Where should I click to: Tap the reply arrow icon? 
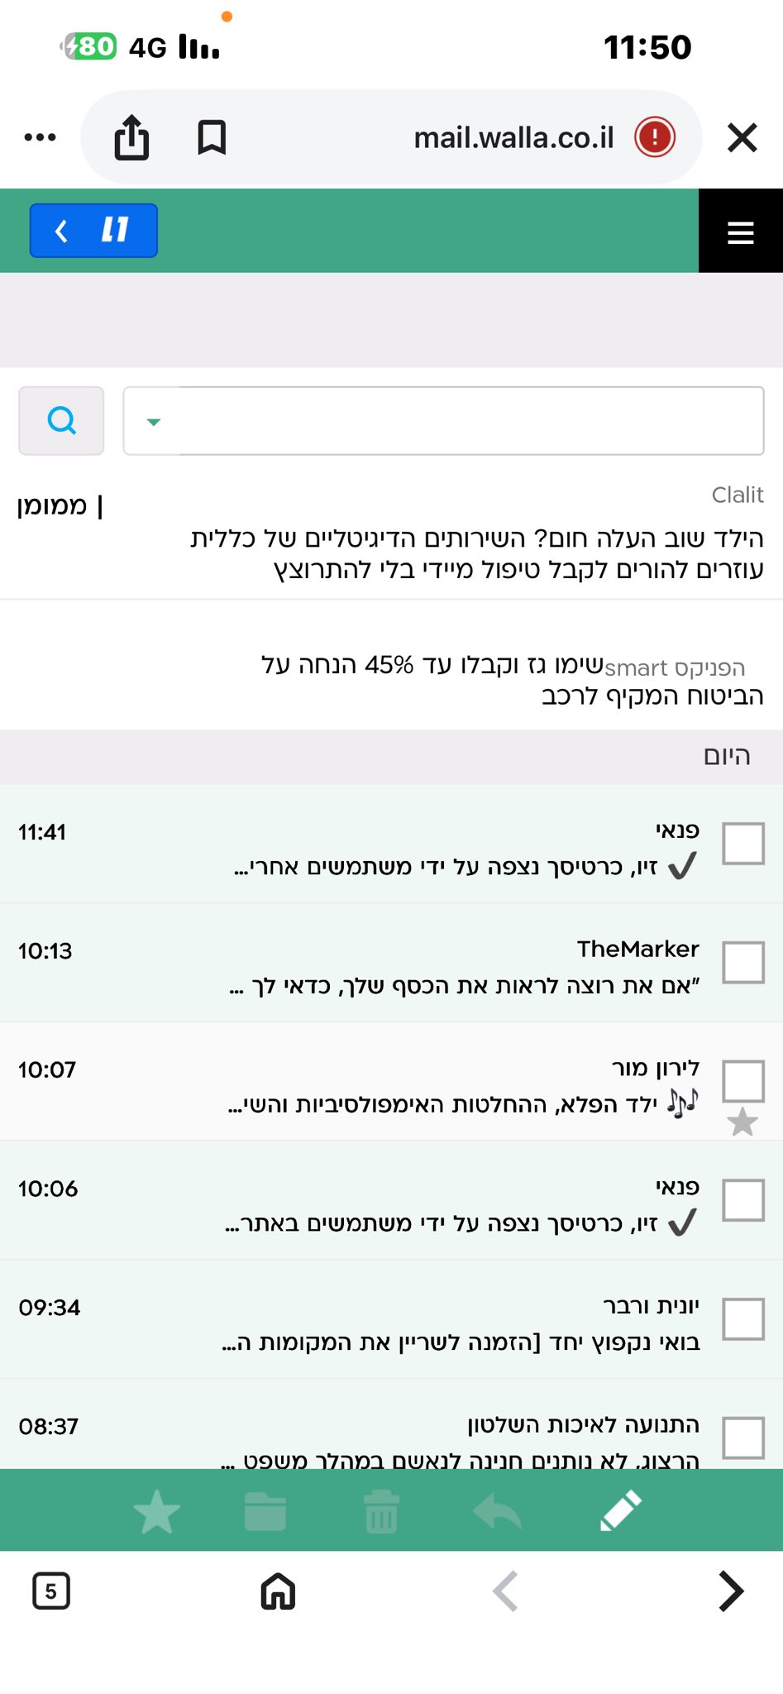tap(497, 1512)
